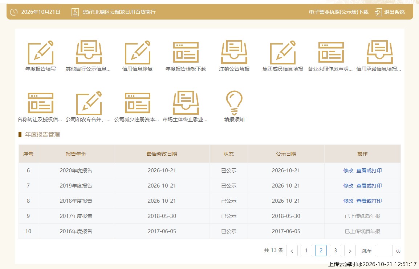Open 公司和农专合并 icon
This screenshot has height=269, width=419.
[89, 103]
